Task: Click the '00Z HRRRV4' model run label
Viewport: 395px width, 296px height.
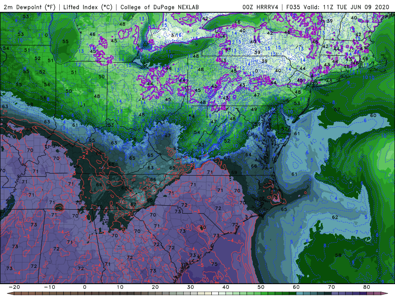Action: click(x=260, y=7)
